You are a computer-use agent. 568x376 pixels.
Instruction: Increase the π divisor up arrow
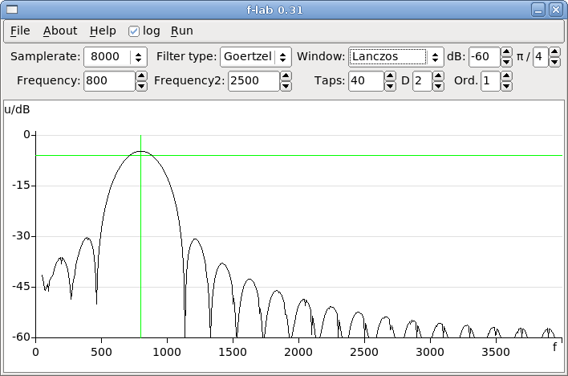click(x=554, y=52)
